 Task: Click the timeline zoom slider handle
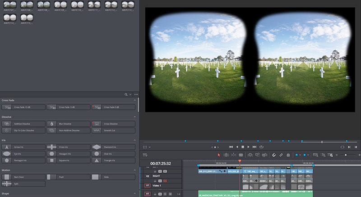tap(346, 155)
